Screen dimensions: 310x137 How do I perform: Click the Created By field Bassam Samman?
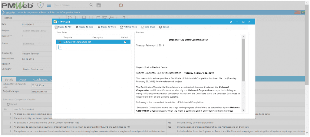[37, 53]
